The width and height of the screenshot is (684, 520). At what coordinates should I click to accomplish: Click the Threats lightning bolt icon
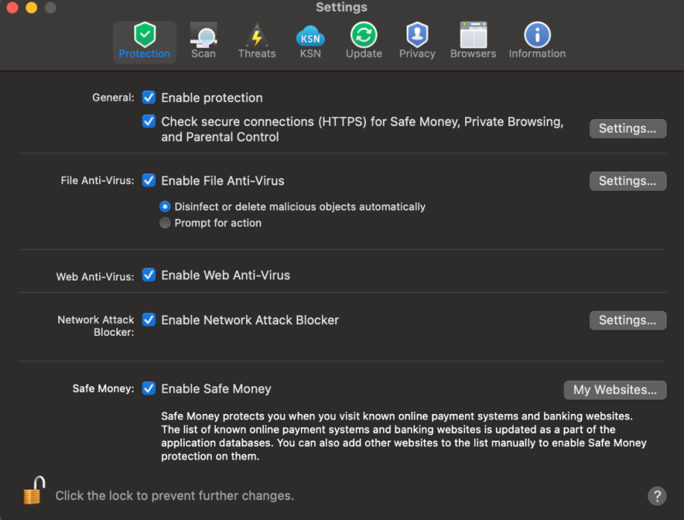256,40
